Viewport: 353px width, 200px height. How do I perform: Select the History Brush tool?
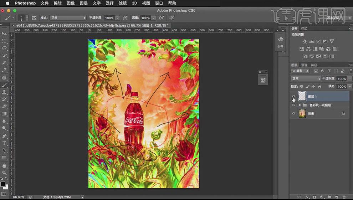[4, 99]
